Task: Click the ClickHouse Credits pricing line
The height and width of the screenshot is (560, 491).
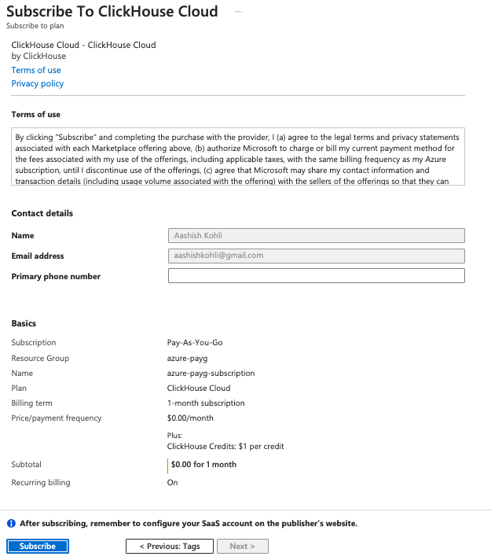Action: click(225, 446)
